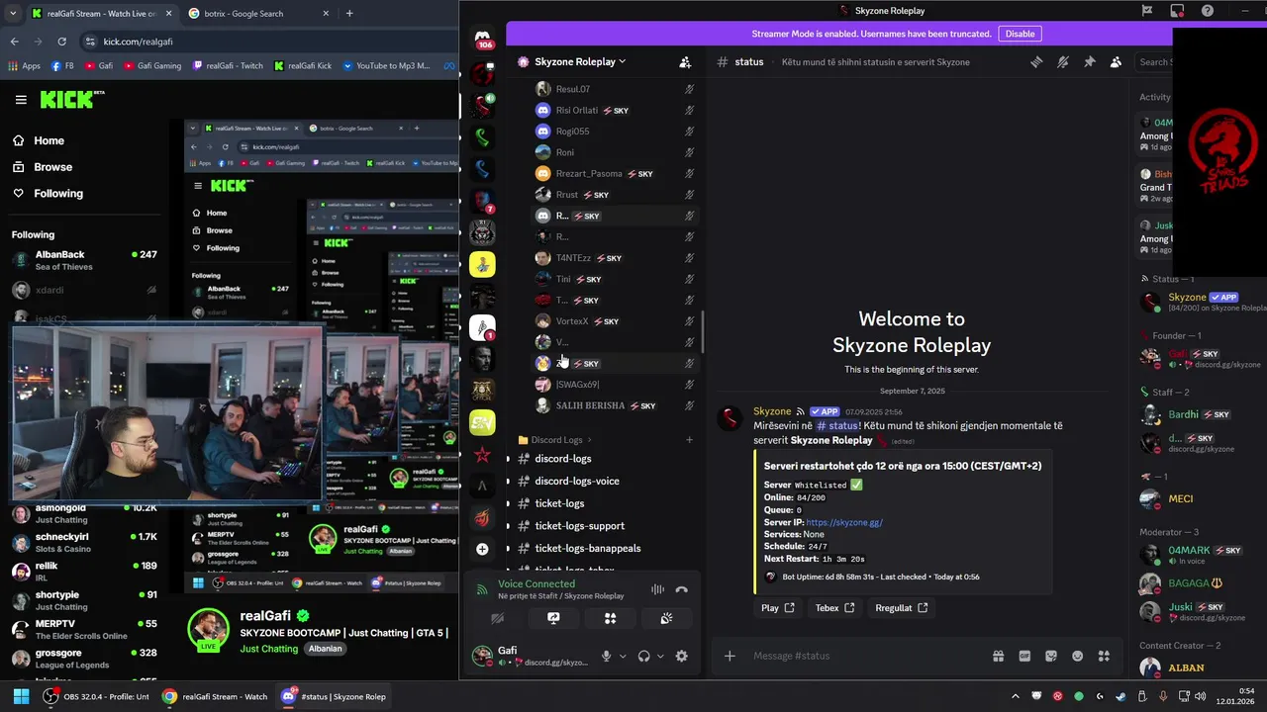Open Discord inbox icon in title bar
The height and width of the screenshot is (712, 1267).
[x=1177, y=11]
